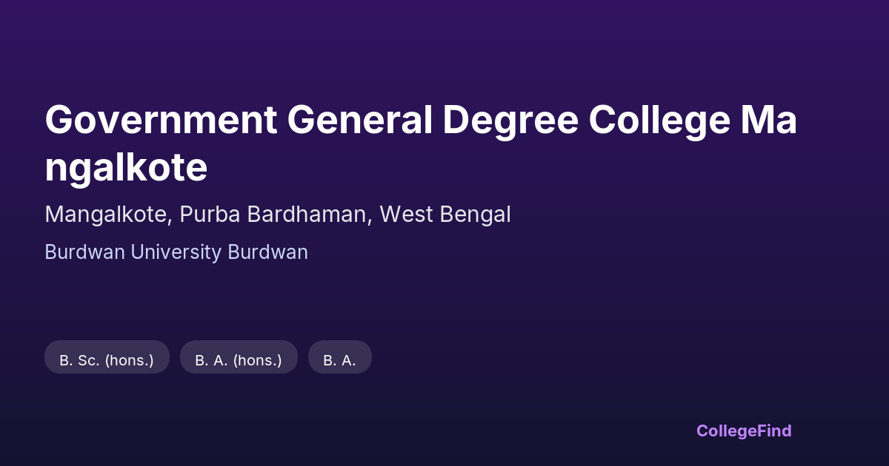889x466 pixels.
Task: Click the B. Sc. (hons.) course tag
Action: pyautogui.click(x=107, y=360)
